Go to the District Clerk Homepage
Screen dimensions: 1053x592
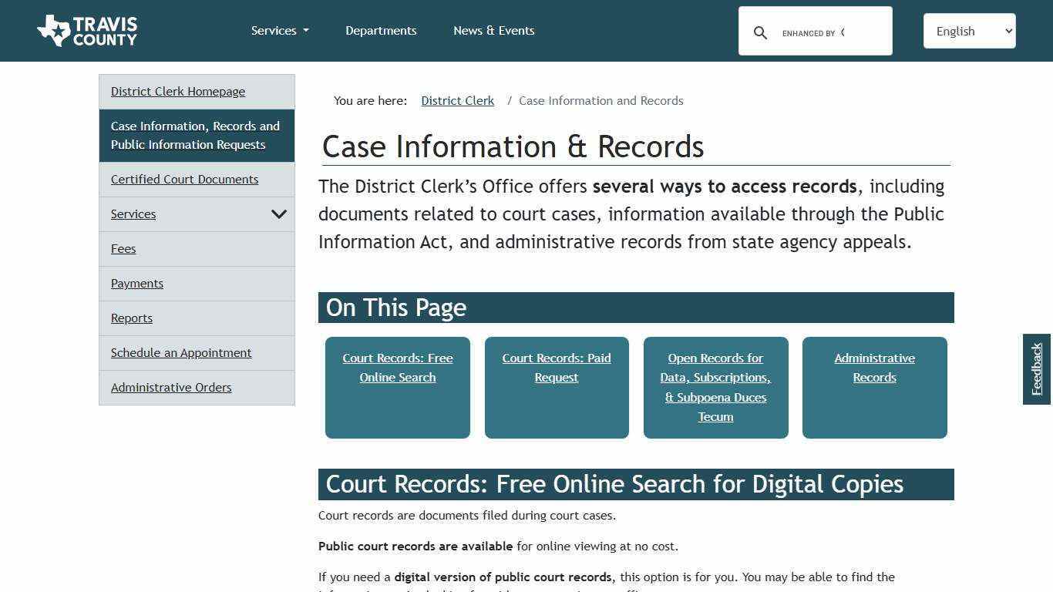[x=178, y=91]
